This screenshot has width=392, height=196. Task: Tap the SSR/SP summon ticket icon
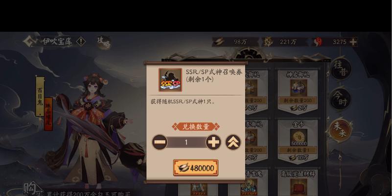170,79
